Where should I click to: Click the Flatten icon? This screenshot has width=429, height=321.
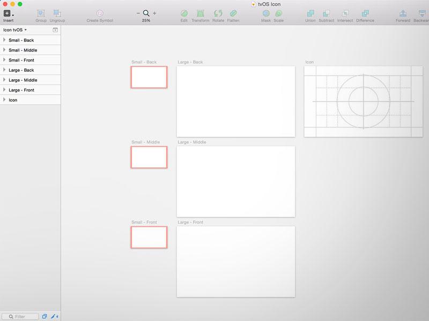233,14
